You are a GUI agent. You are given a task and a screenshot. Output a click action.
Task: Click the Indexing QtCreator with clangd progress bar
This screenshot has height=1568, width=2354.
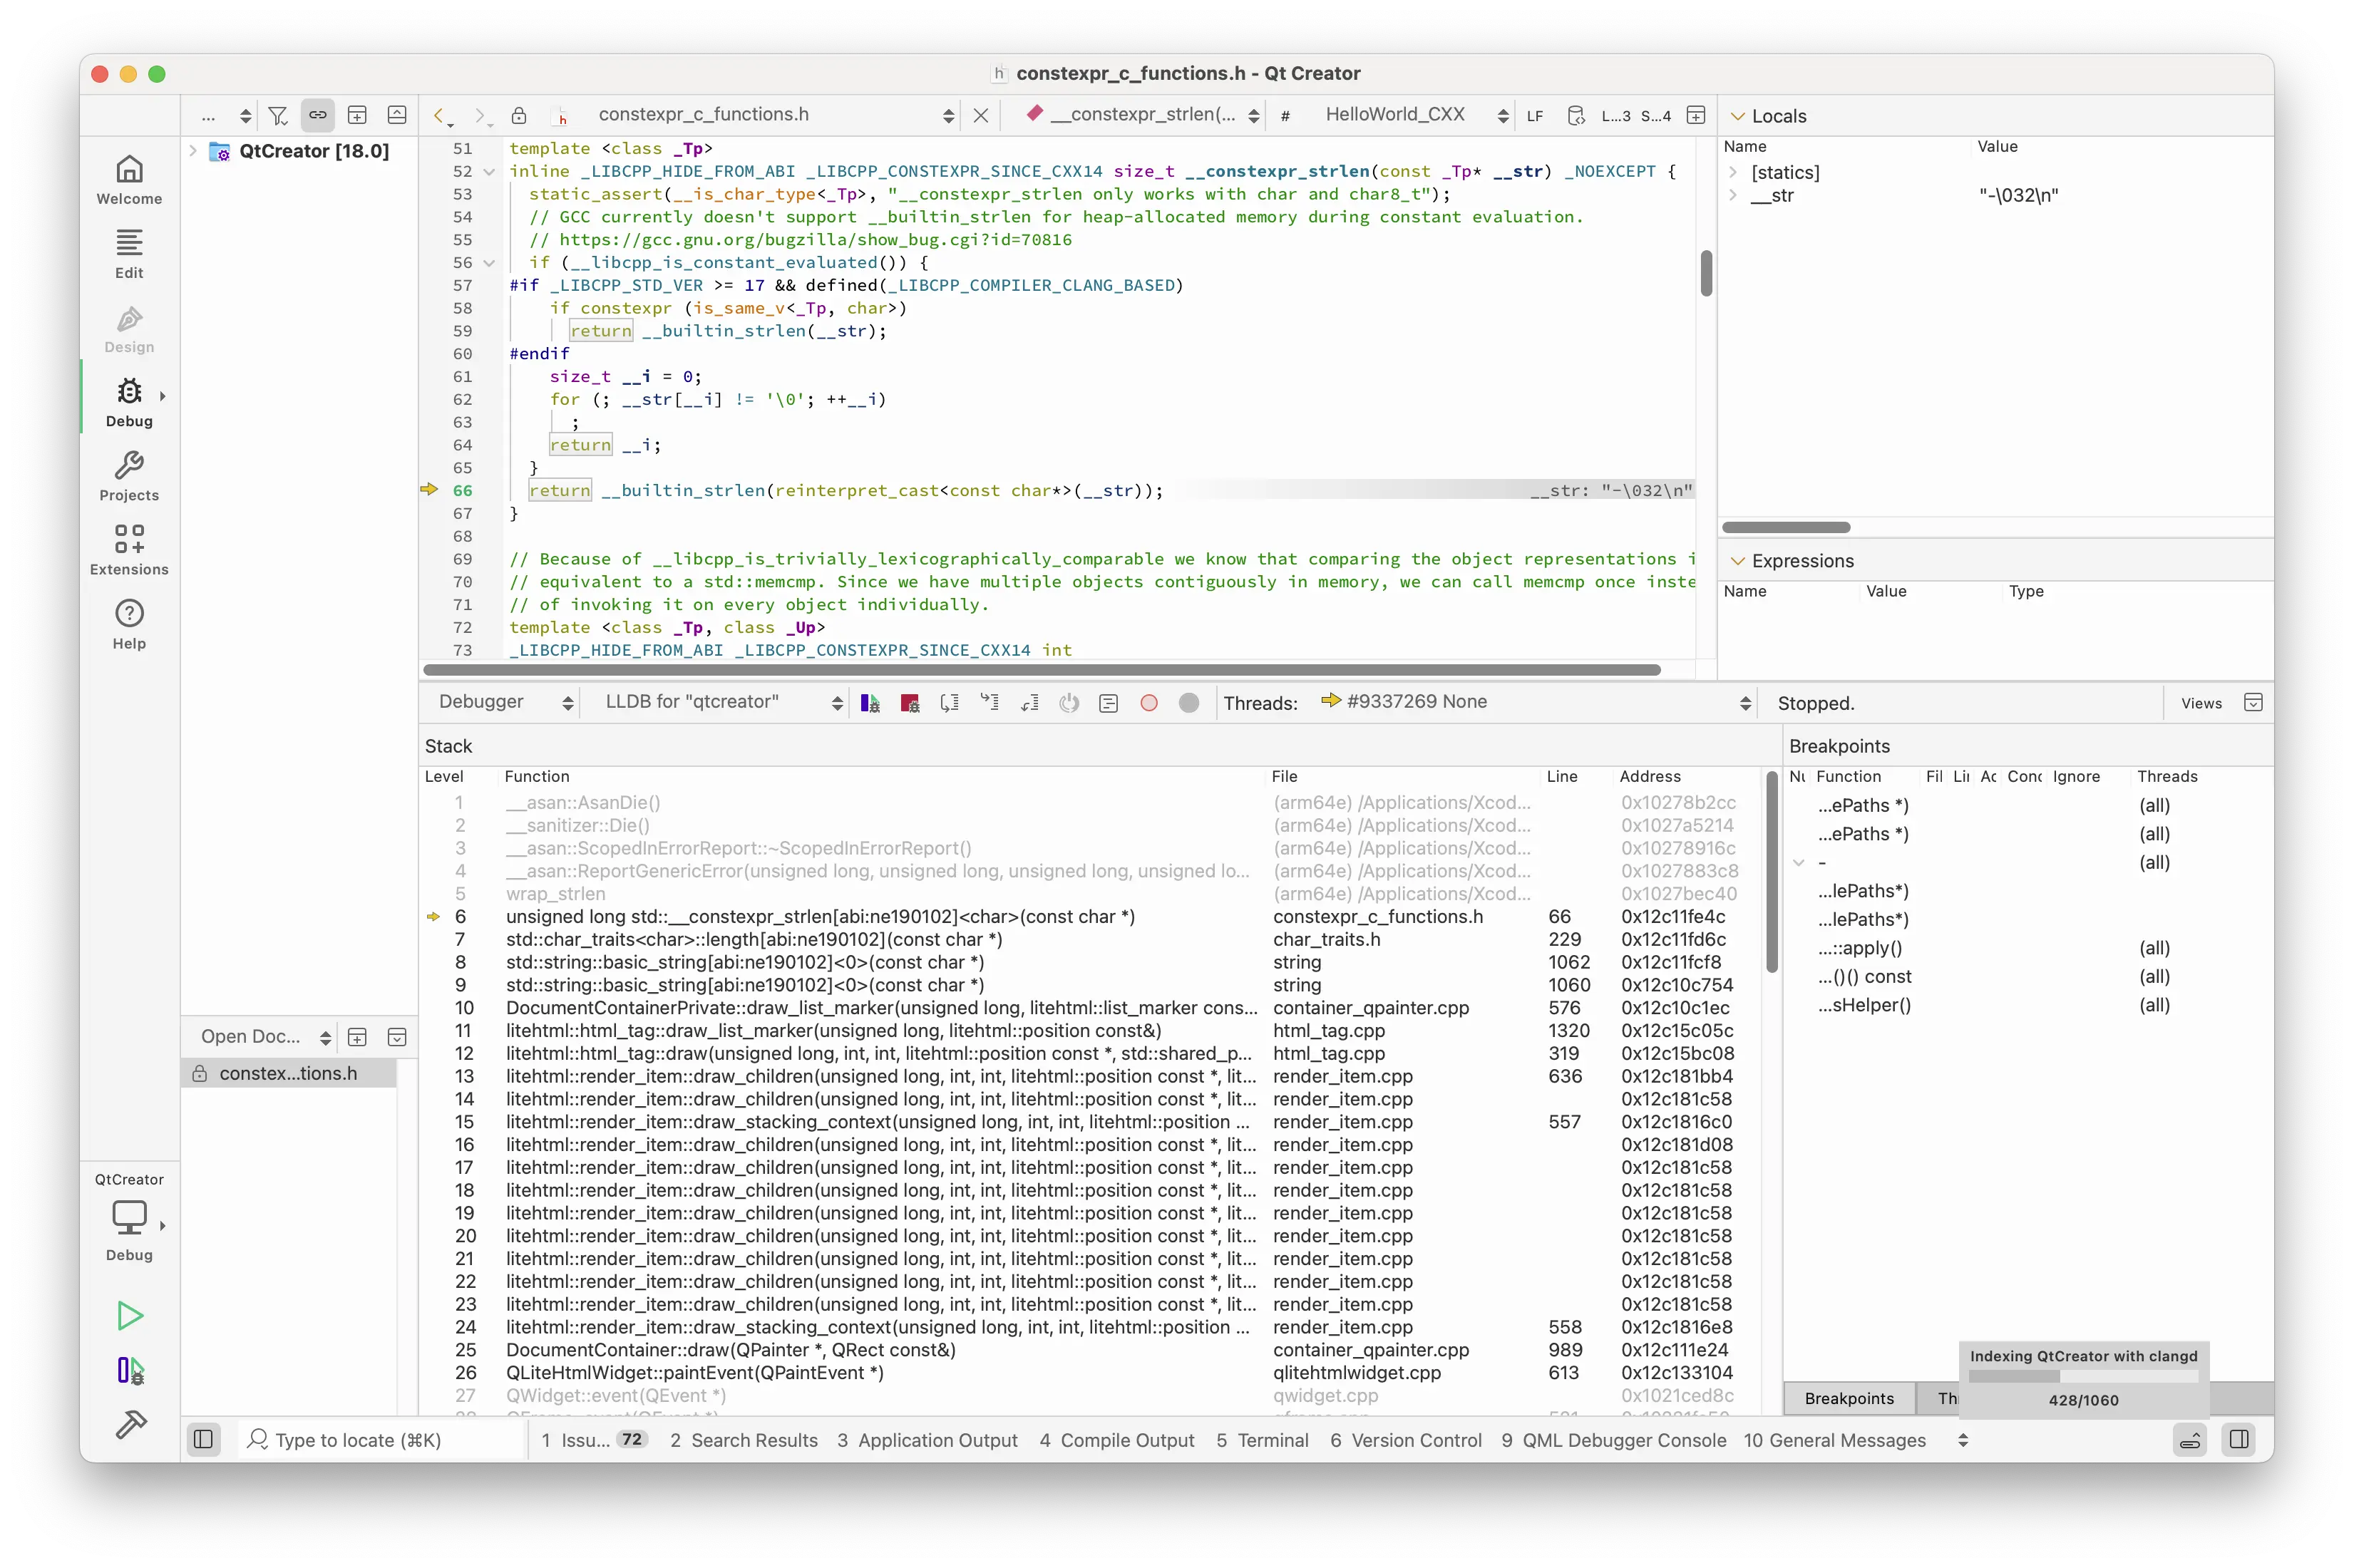click(x=2082, y=1377)
